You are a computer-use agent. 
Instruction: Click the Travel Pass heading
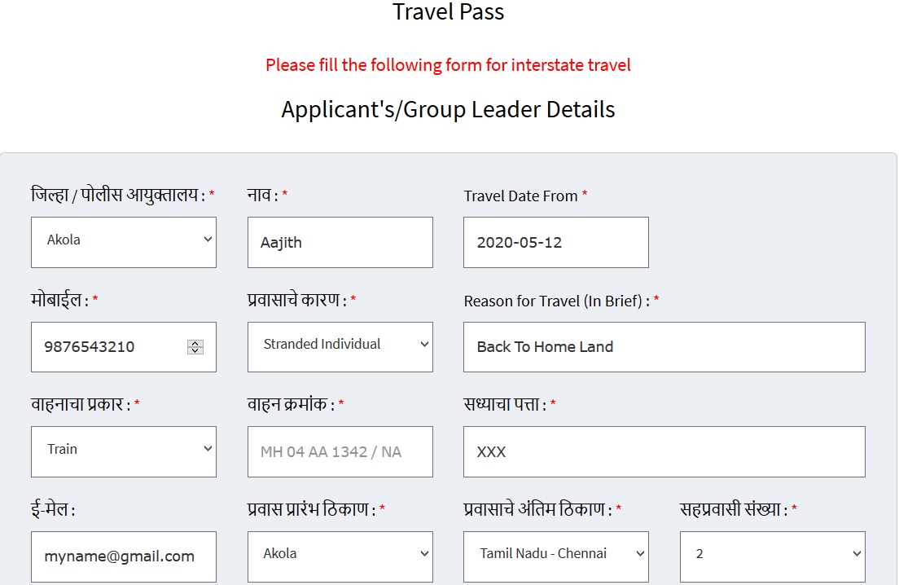449,12
